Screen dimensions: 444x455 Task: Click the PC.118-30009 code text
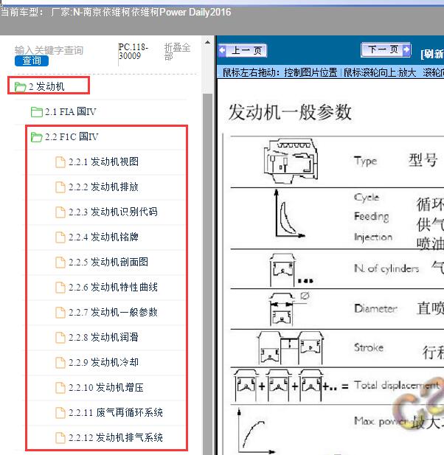pyautogui.click(x=133, y=51)
